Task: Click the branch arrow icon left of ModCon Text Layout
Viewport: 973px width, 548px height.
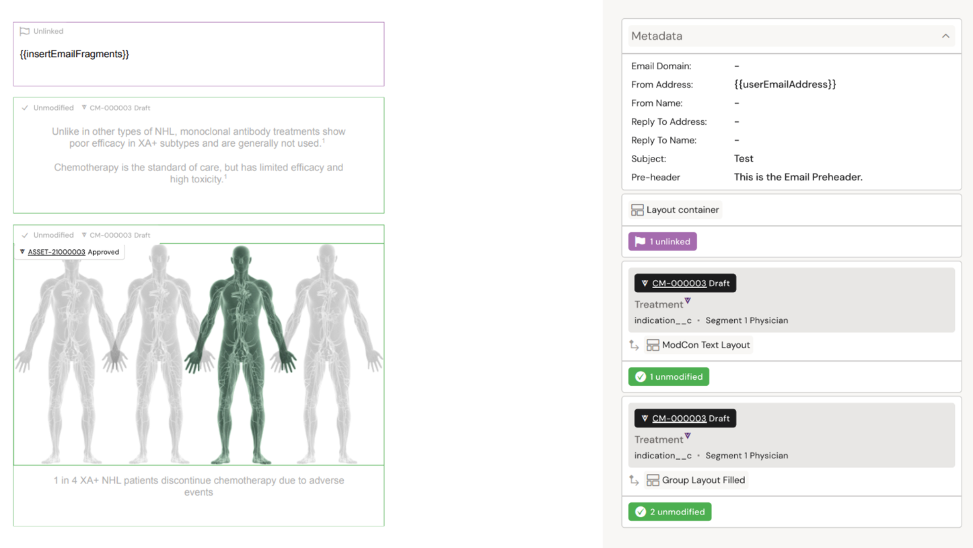Action: coord(634,345)
